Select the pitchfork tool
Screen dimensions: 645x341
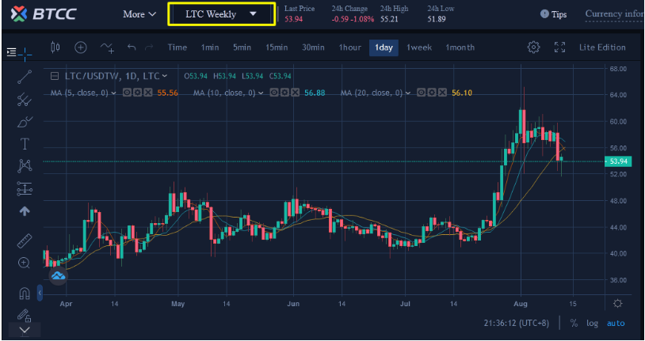[25, 100]
